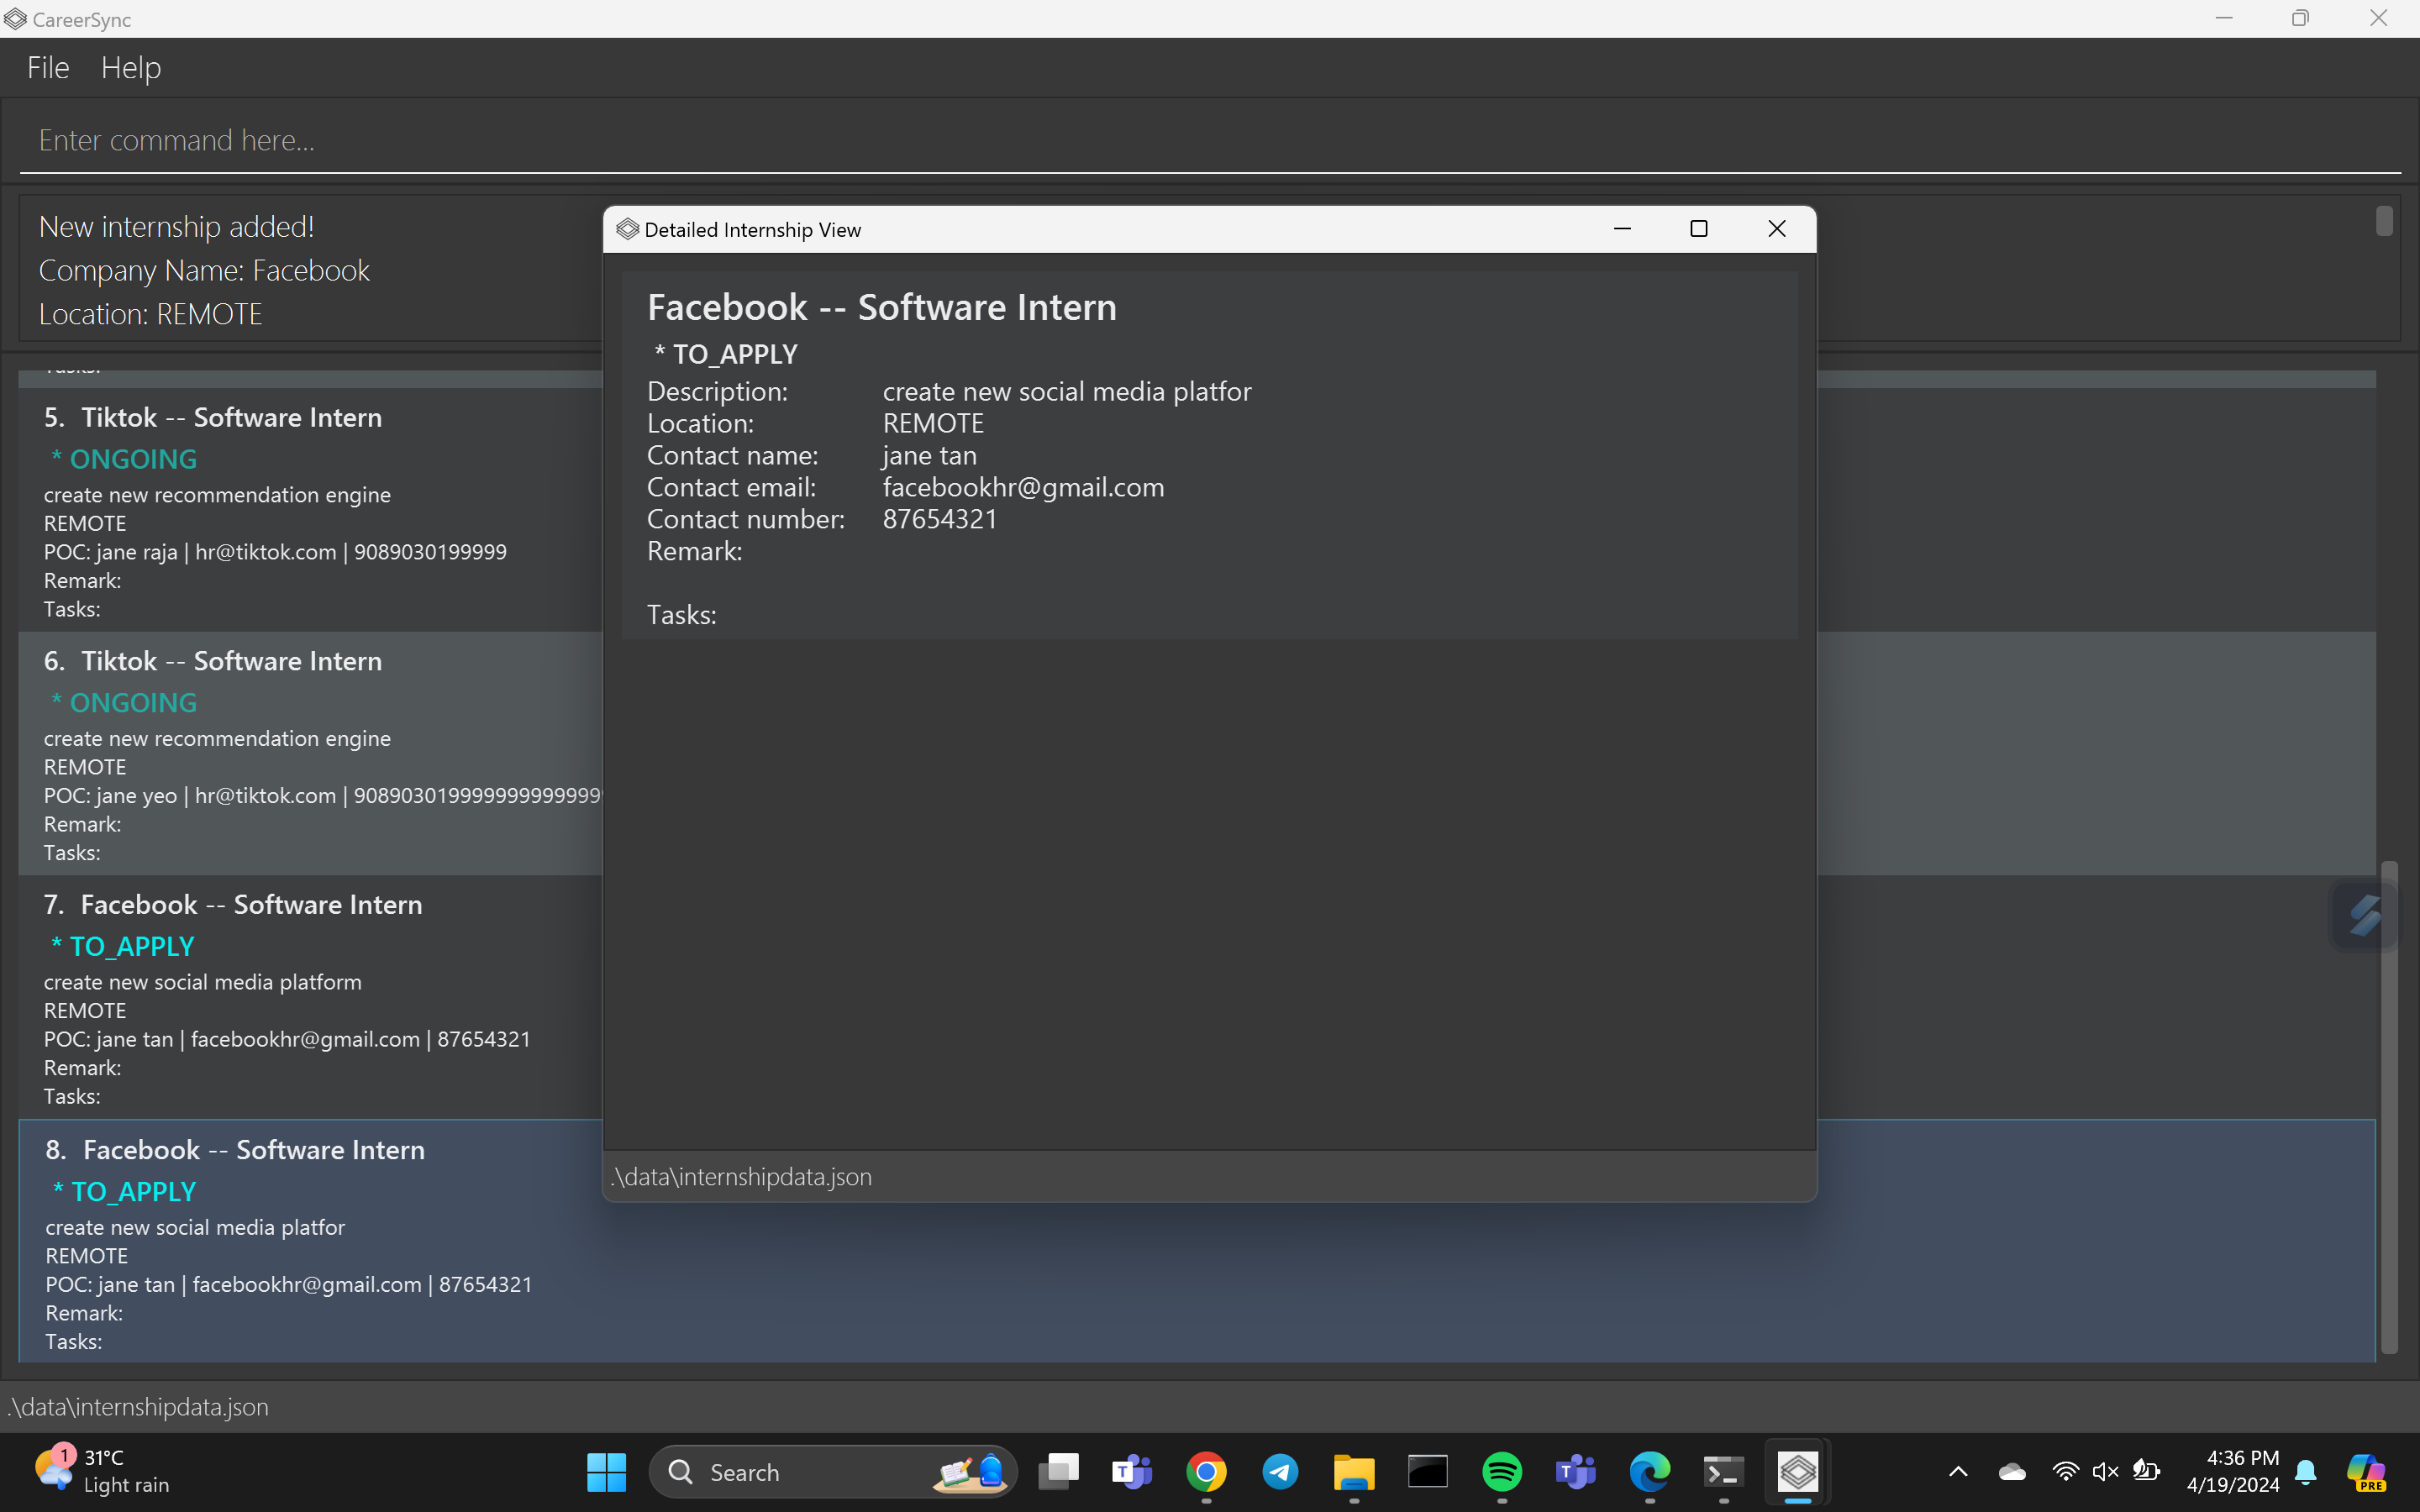This screenshot has width=2420, height=1512.
Task: Click the command input field
Action: 1200,141
